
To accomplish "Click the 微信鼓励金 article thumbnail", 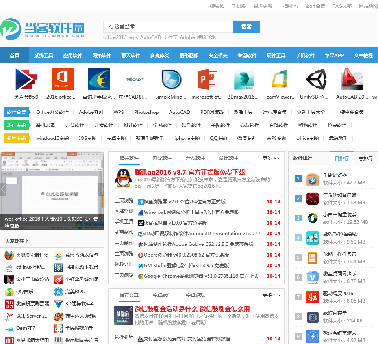I will [123, 315].
